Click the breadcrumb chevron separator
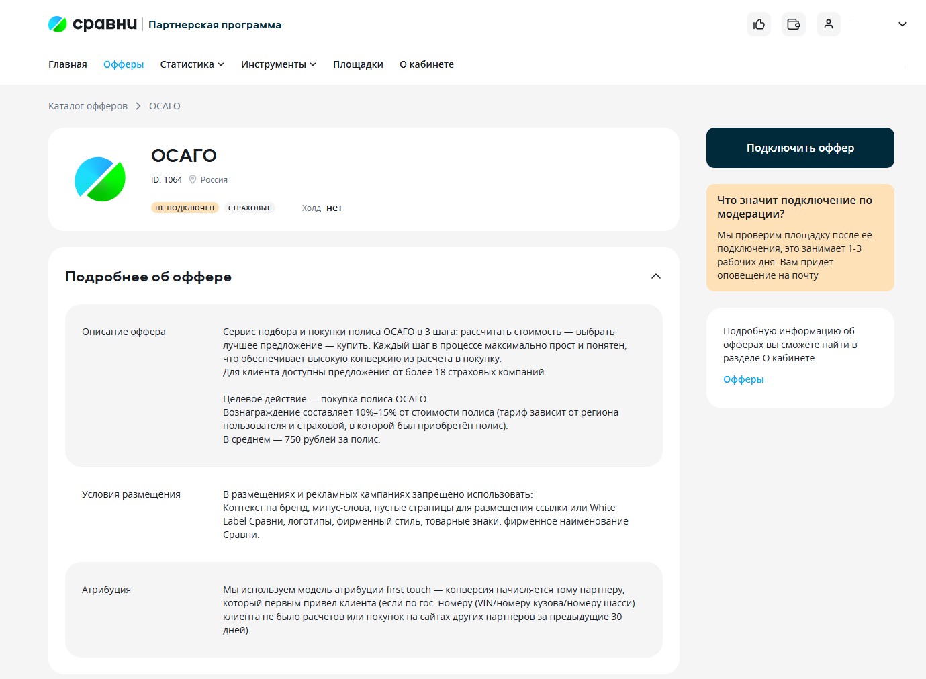Viewport: 926px width, 679px height. (x=138, y=106)
